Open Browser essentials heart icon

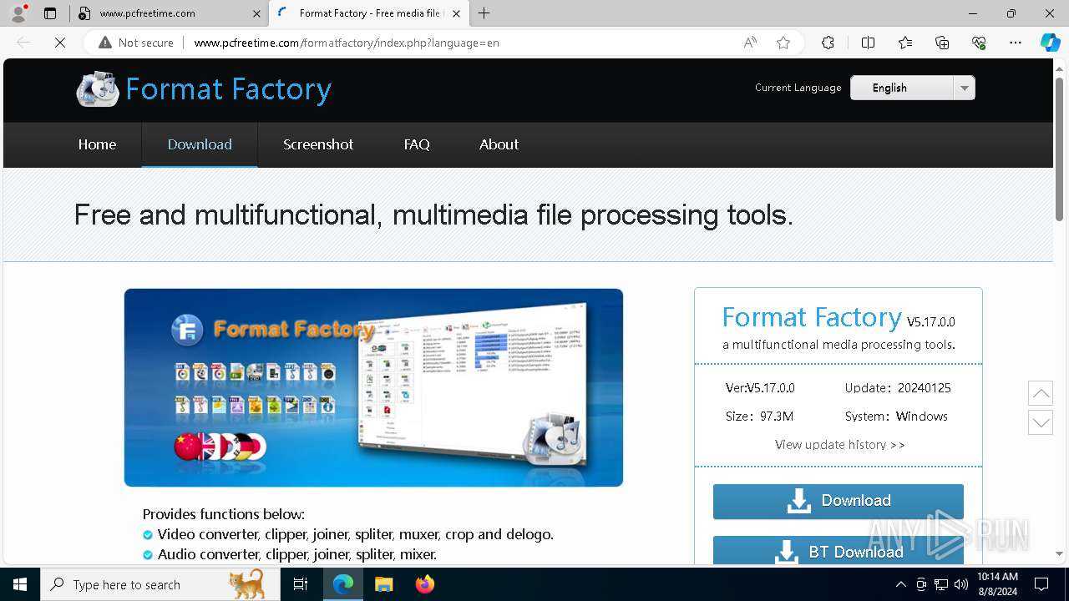979,43
